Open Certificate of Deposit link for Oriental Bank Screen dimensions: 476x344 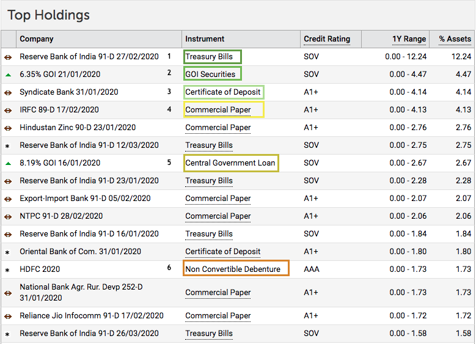pyautogui.click(x=223, y=251)
